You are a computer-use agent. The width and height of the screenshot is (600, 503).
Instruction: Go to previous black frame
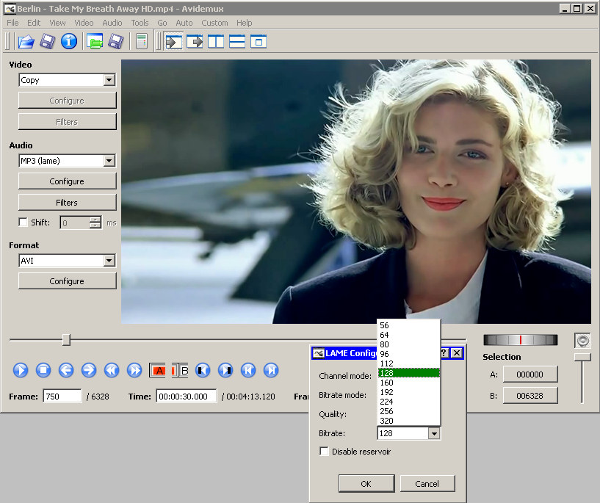203,370
